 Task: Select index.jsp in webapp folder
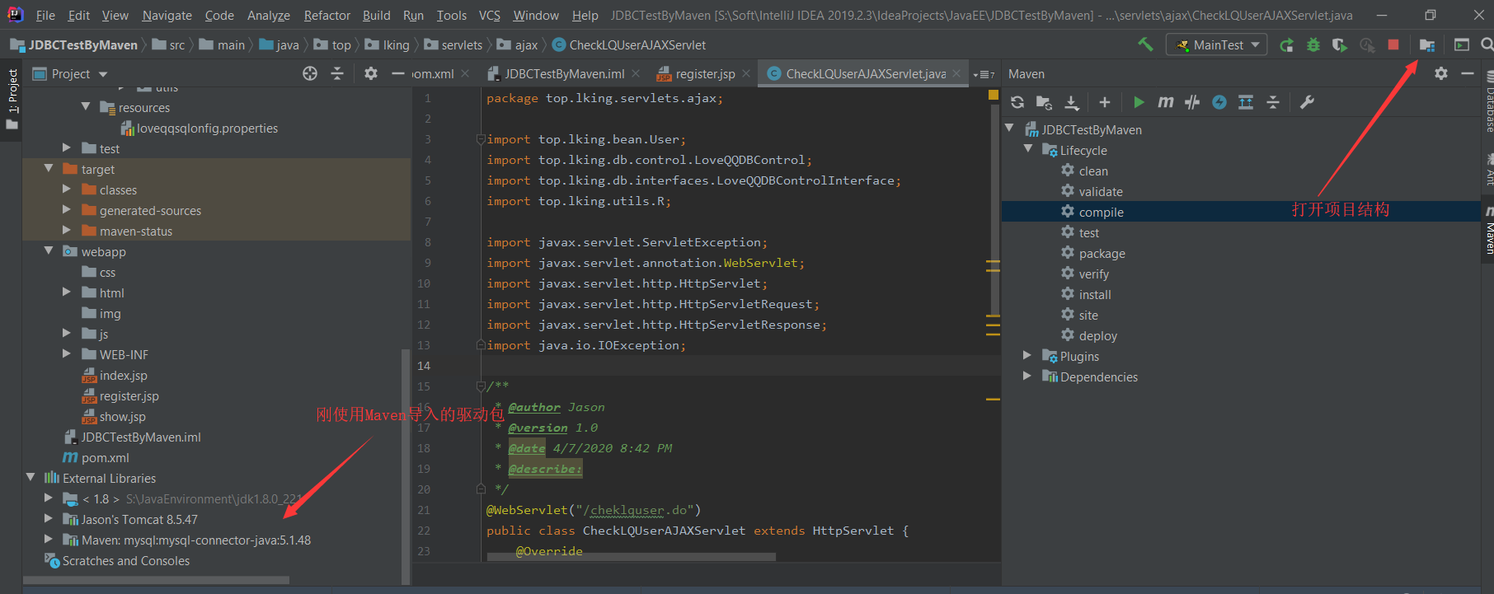click(x=123, y=375)
